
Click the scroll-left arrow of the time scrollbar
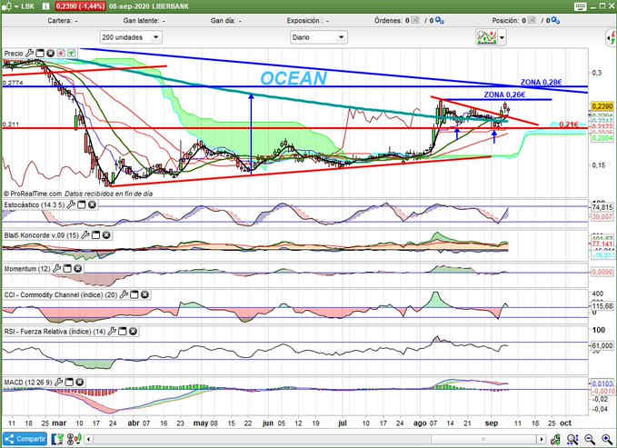(x=89, y=439)
